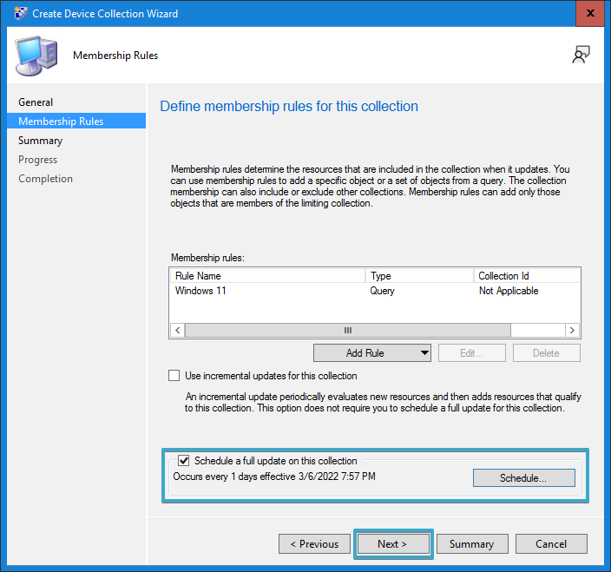Jump to the Summary step in sidebar
The image size is (611, 572).
[x=40, y=141]
